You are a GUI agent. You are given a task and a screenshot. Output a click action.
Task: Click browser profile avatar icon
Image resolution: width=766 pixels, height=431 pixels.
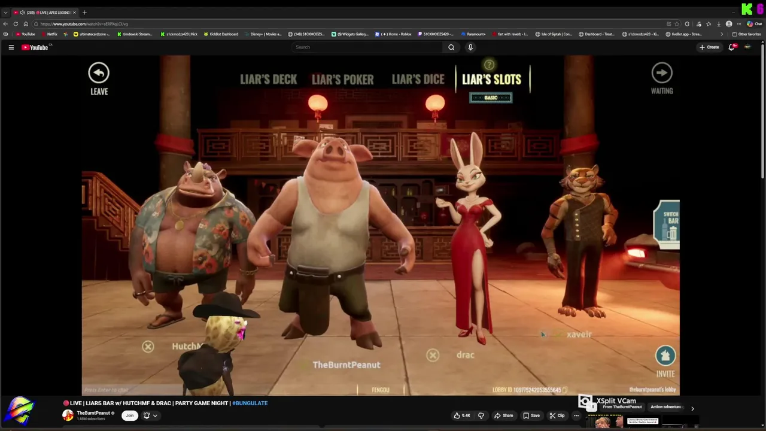(x=729, y=24)
